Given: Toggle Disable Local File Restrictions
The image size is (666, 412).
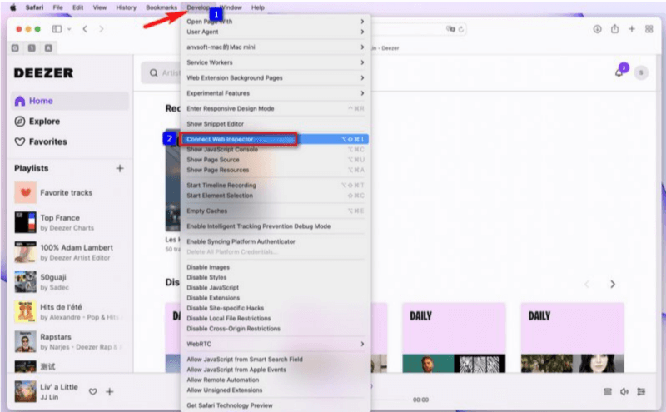Looking at the screenshot, I should point(276,318).
